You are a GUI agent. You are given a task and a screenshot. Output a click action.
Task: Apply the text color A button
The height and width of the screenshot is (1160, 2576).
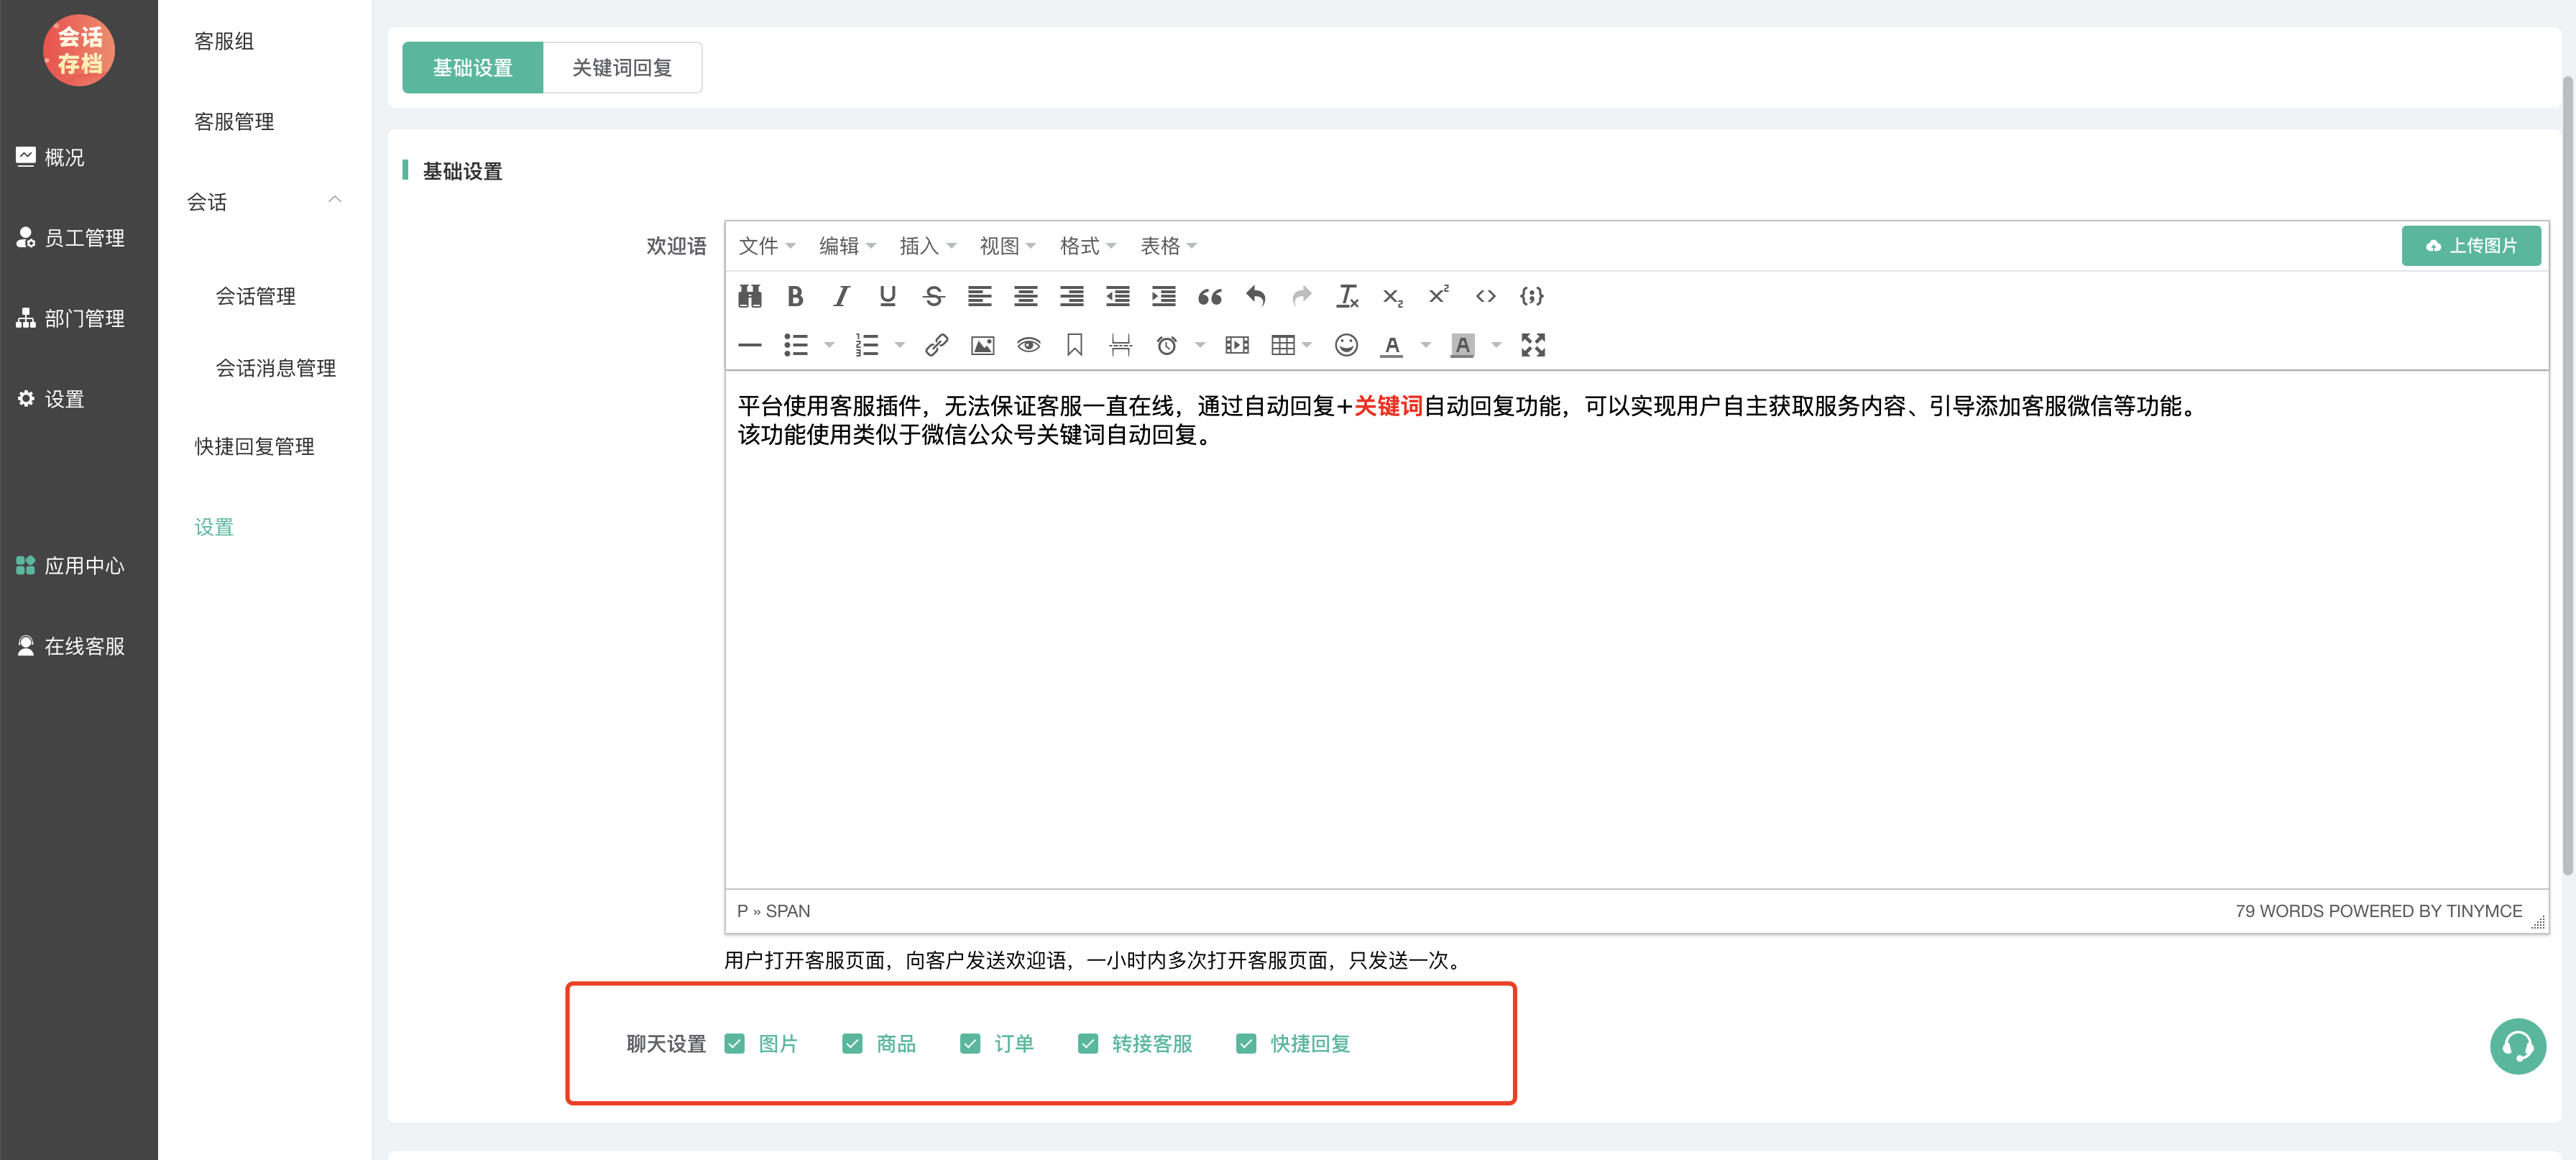pyautogui.click(x=1391, y=345)
